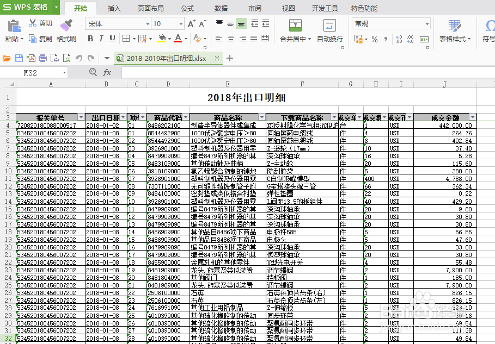Click Wrap Text (自动换行) button
The width and height of the screenshot is (495, 344).
coord(330,31)
